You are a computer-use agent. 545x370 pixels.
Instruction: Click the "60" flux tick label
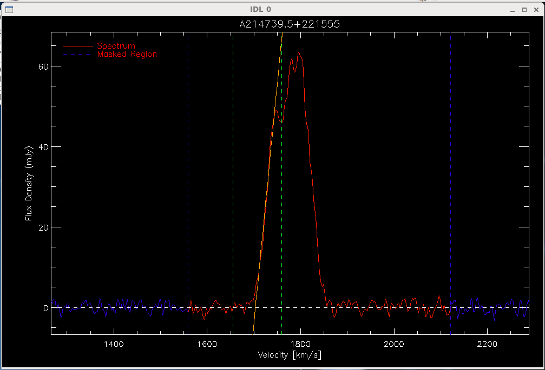click(43, 66)
